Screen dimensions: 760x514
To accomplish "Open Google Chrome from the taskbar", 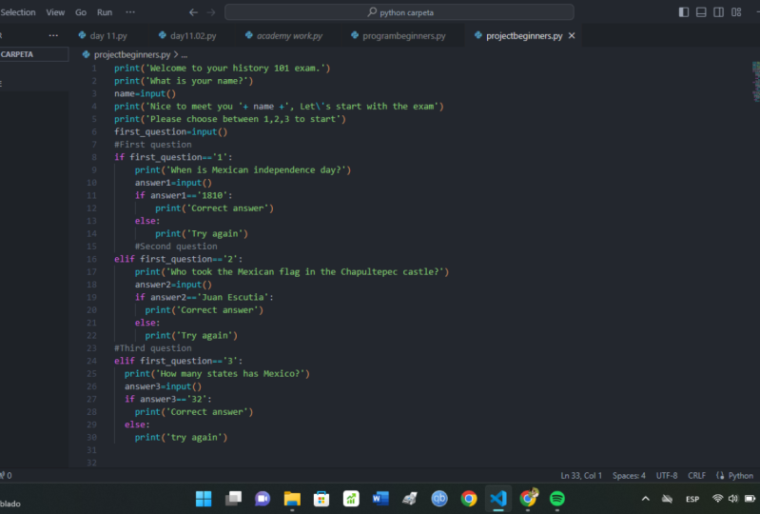I will [x=469, y=499].
